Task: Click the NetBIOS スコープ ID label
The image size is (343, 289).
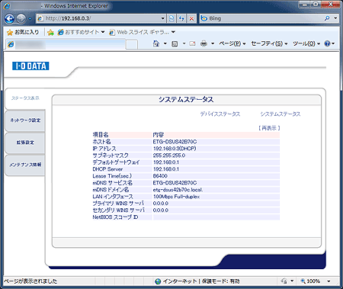Action: [x=115, y=217]
